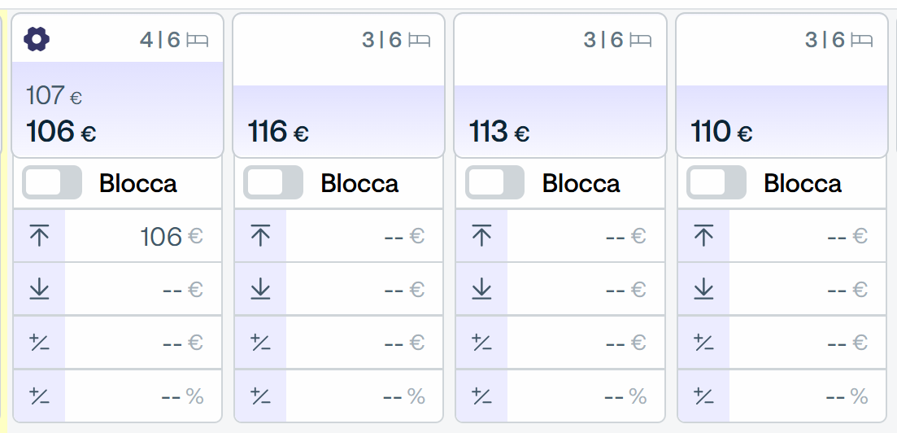Toggle the Blocca switch under 113 €
This screenshot has height=433, width=897.
click(x=494, y=182)
